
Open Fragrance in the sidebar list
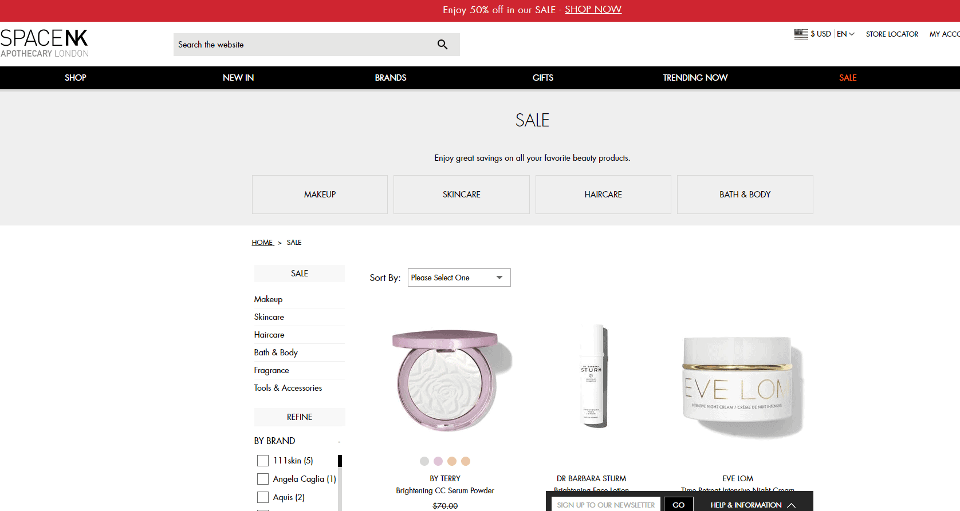272,370
